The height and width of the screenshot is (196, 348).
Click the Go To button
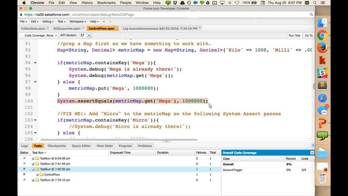coord(308,35)
